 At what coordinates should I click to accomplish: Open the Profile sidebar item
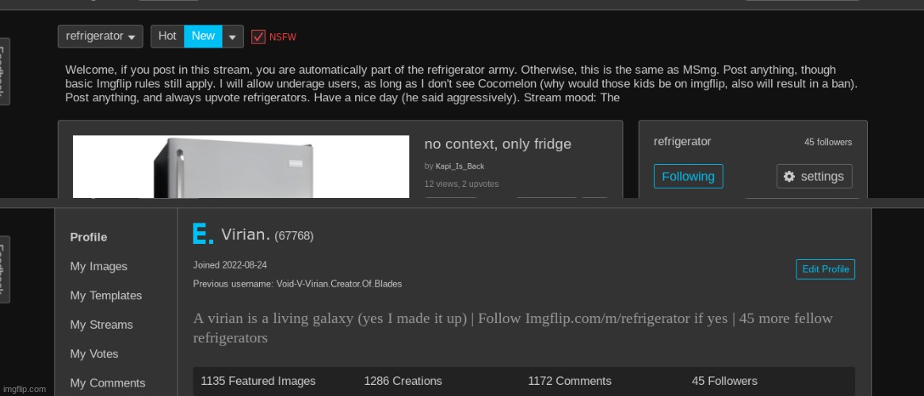[x=89, y=237]
